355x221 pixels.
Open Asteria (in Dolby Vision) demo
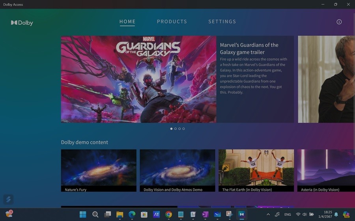[x=326, y=170]
